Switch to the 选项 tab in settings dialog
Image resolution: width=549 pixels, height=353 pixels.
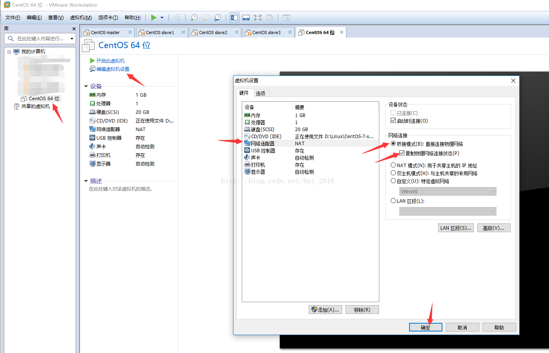pyautogui.click(x=261, y=93)
